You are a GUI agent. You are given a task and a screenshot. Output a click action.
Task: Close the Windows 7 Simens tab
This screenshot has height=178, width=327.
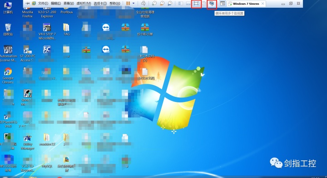coord(263,4)
